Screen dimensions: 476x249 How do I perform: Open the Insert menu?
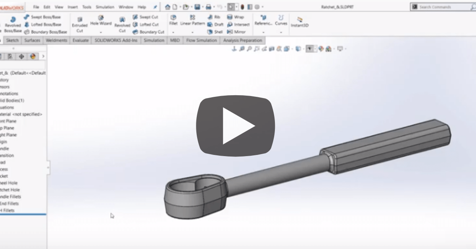coord(73,7)
